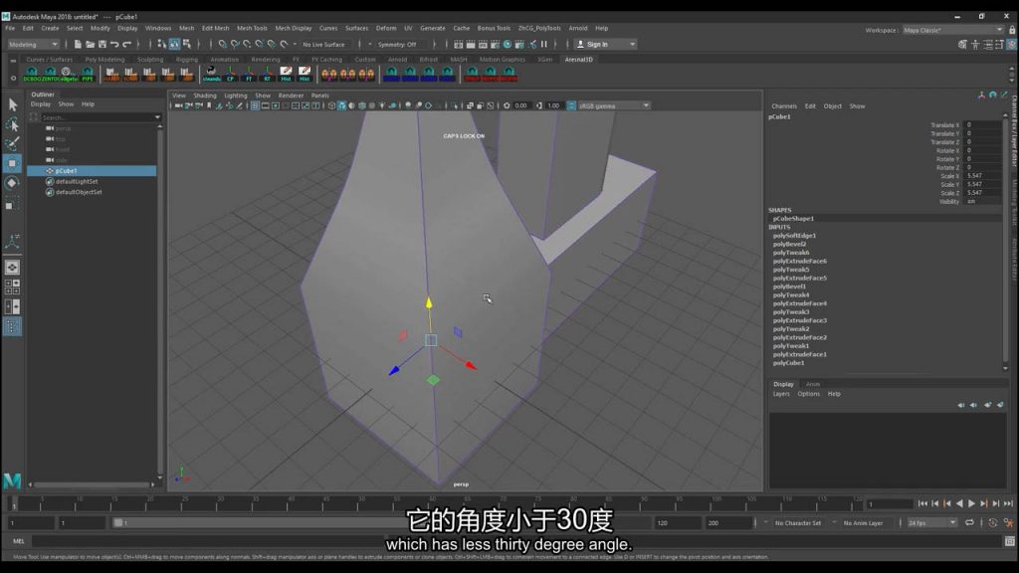Select pCube1 in the Outliner
Image resolution: width=1019 pixels, height=573 pixels.
92,171
